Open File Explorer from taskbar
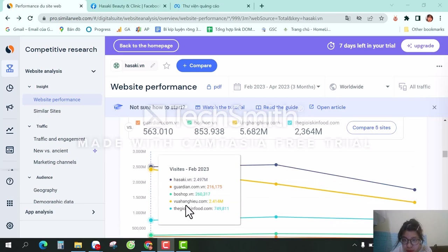Viewport: 448px width, 252px height. [78, 245]
